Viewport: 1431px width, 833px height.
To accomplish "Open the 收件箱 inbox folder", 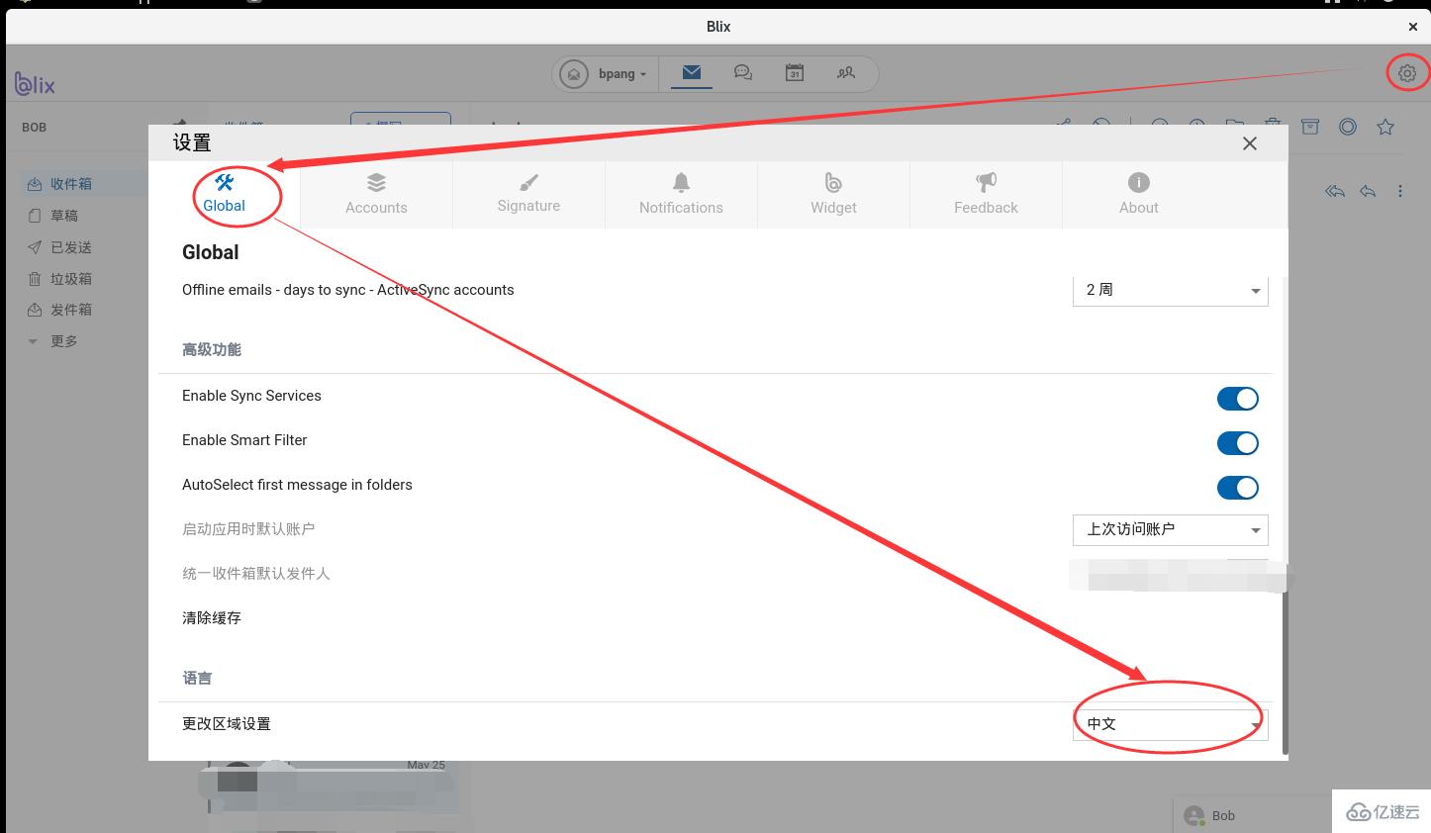I will [72, 184].
